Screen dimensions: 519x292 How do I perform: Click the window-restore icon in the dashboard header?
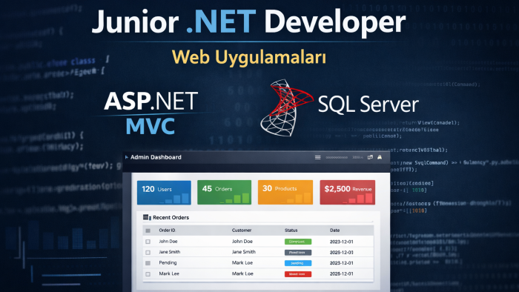370,157
